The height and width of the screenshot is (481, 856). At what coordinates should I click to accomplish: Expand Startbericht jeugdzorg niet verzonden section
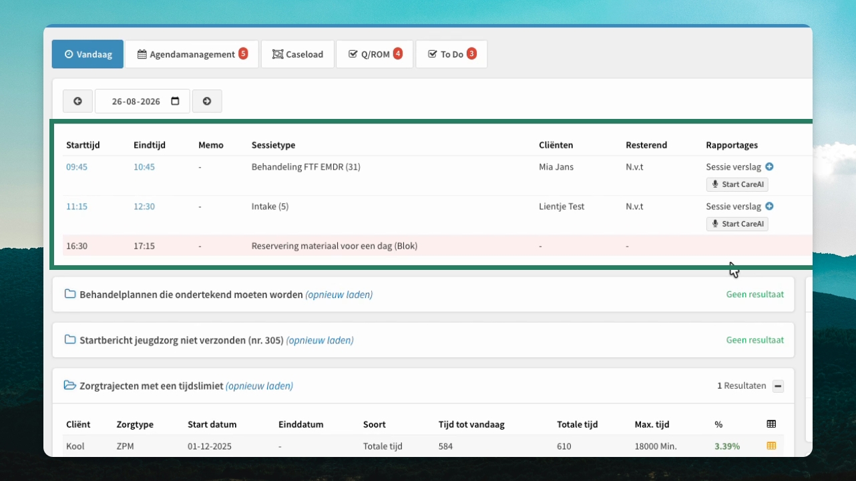[182, 340]
